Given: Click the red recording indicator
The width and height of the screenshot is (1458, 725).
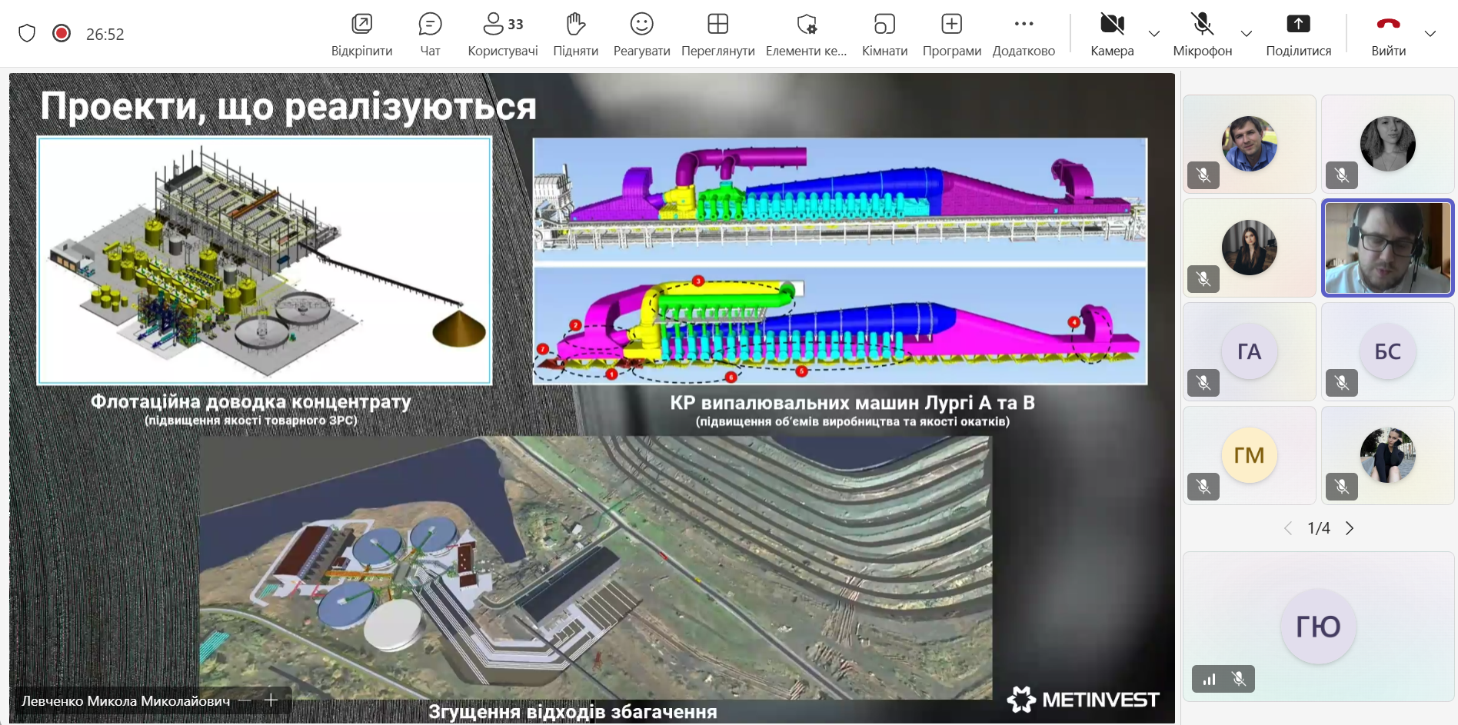Looking at the screenshot, I should 62,33.
